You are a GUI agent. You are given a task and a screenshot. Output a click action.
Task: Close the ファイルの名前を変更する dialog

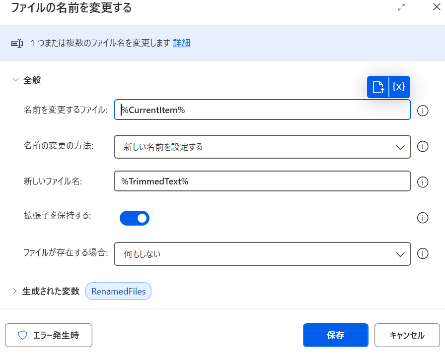(437, 7)
